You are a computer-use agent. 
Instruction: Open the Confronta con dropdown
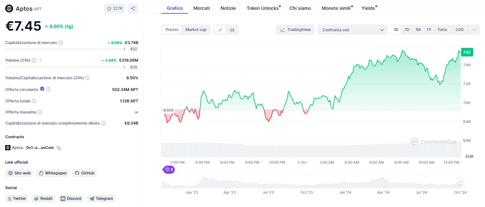click(x=352, y=30)
